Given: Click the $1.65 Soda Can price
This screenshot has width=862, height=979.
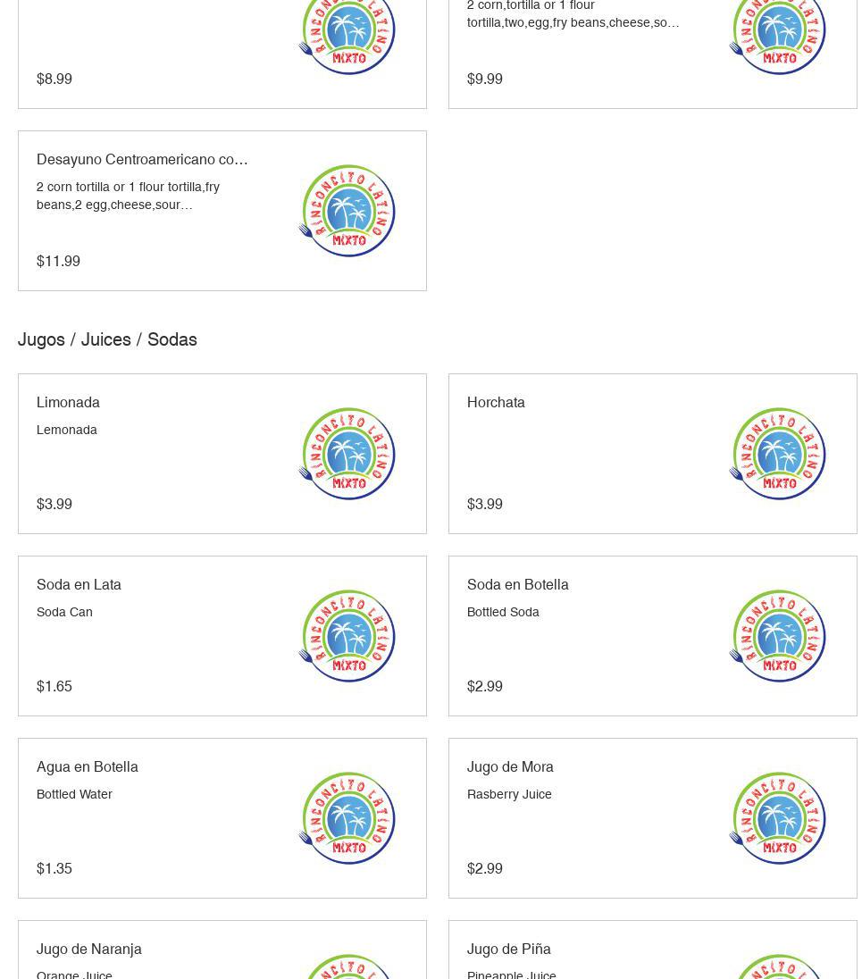Looking at the screenshot, I should pyautogui.click(x=54, y=687).
